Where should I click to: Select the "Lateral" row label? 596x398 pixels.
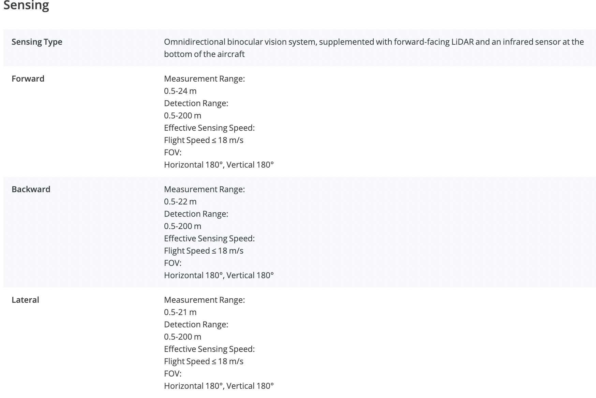click(25, 300)
